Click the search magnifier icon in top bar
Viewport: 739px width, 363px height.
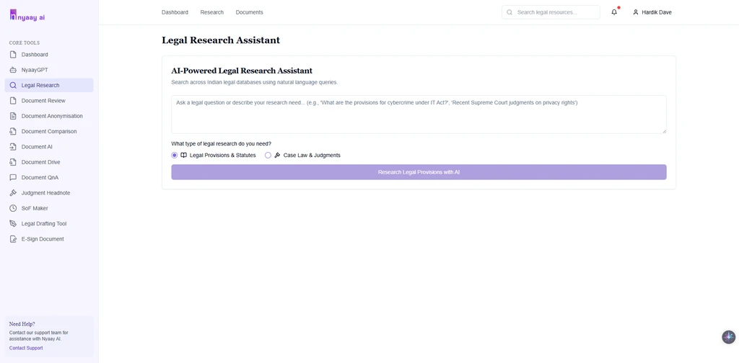[510, 12]
